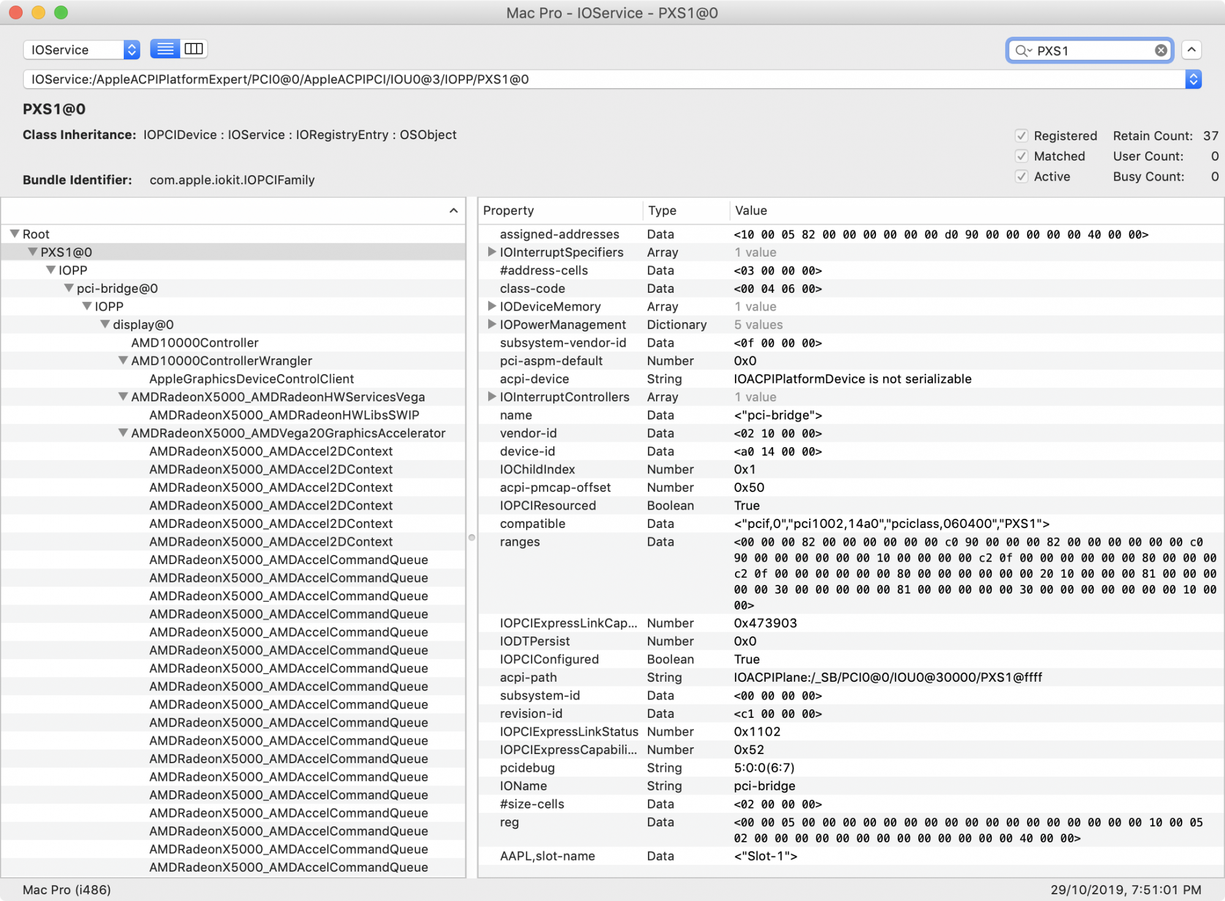Sort by Value column header
Screen dimensions: 1225x901
976,211
